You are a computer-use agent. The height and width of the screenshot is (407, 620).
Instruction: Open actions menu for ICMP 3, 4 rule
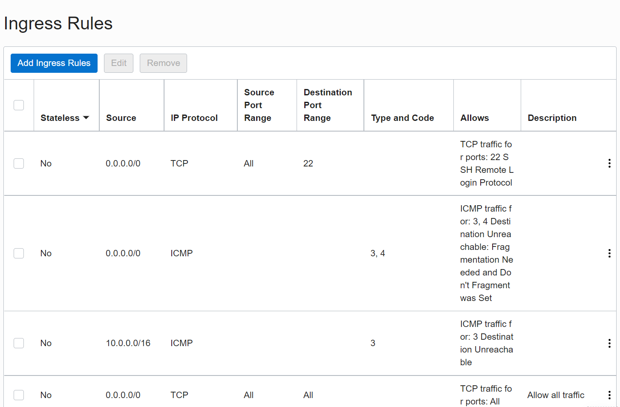click(x=609, y=253)
